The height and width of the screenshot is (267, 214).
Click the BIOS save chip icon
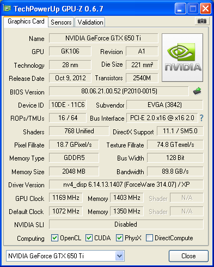(x=197, y=91)
